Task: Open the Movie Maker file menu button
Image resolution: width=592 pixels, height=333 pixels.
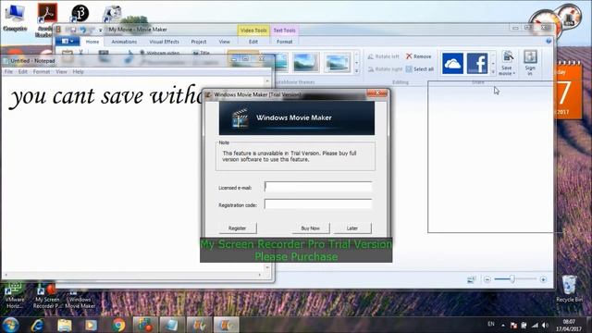Action: (x=68, y=41)
